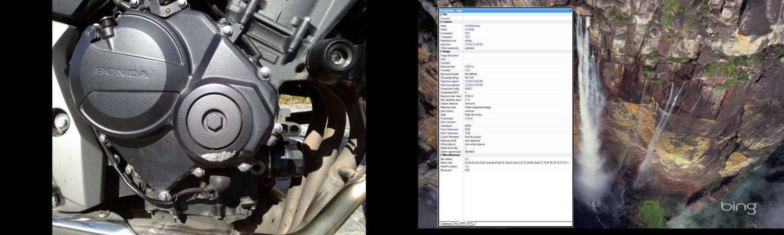This screenshot has width=784, height=235.
Task: Select the ISO speed ratings row
Action: click(x=505, y=77)
